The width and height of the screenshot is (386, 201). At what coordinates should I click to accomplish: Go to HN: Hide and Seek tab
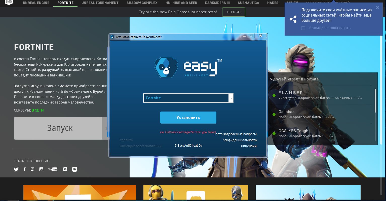181,3
